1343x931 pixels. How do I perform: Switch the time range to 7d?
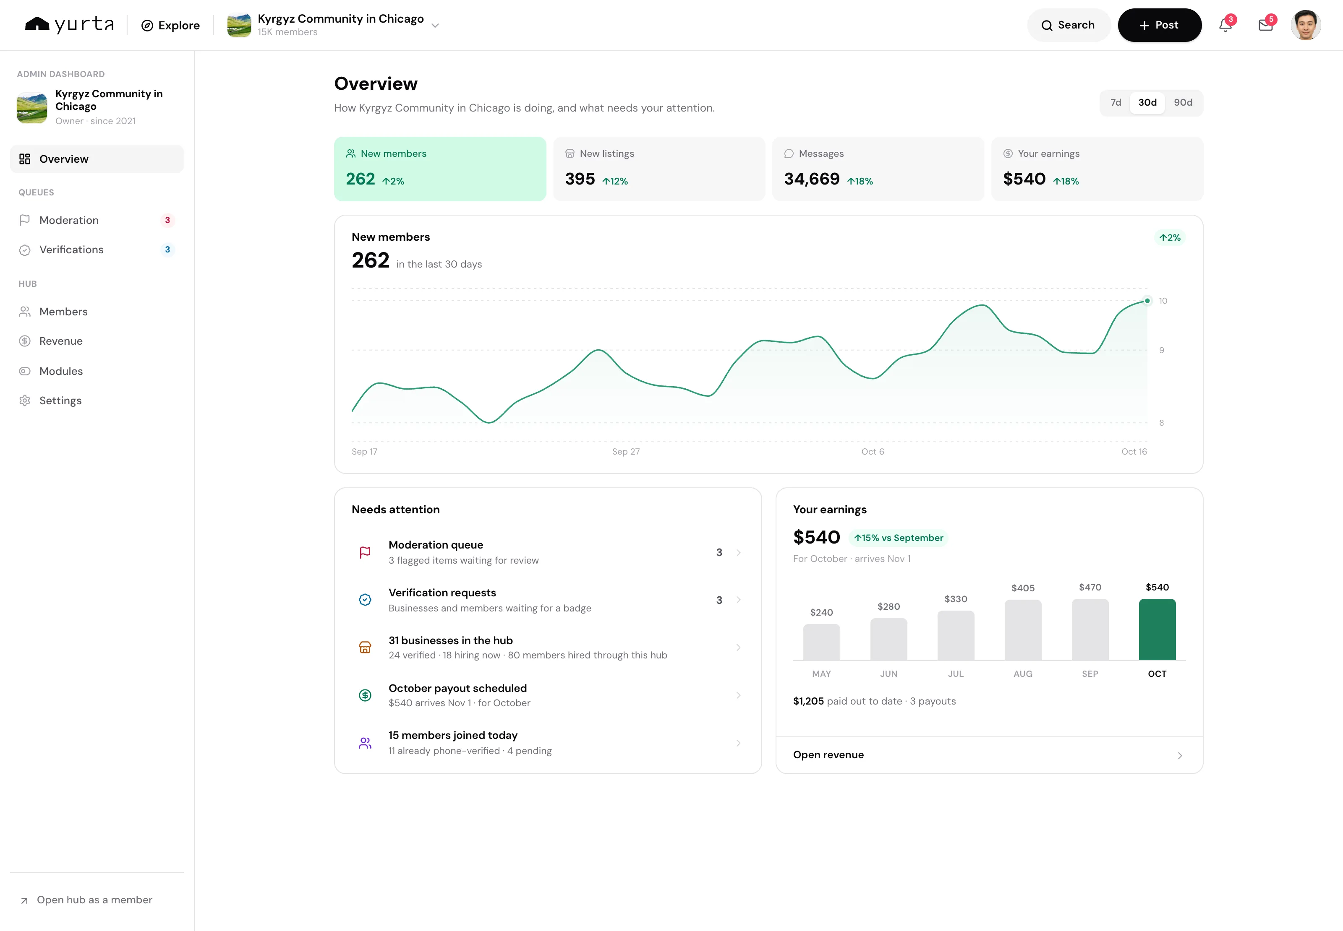[1116, 103]
